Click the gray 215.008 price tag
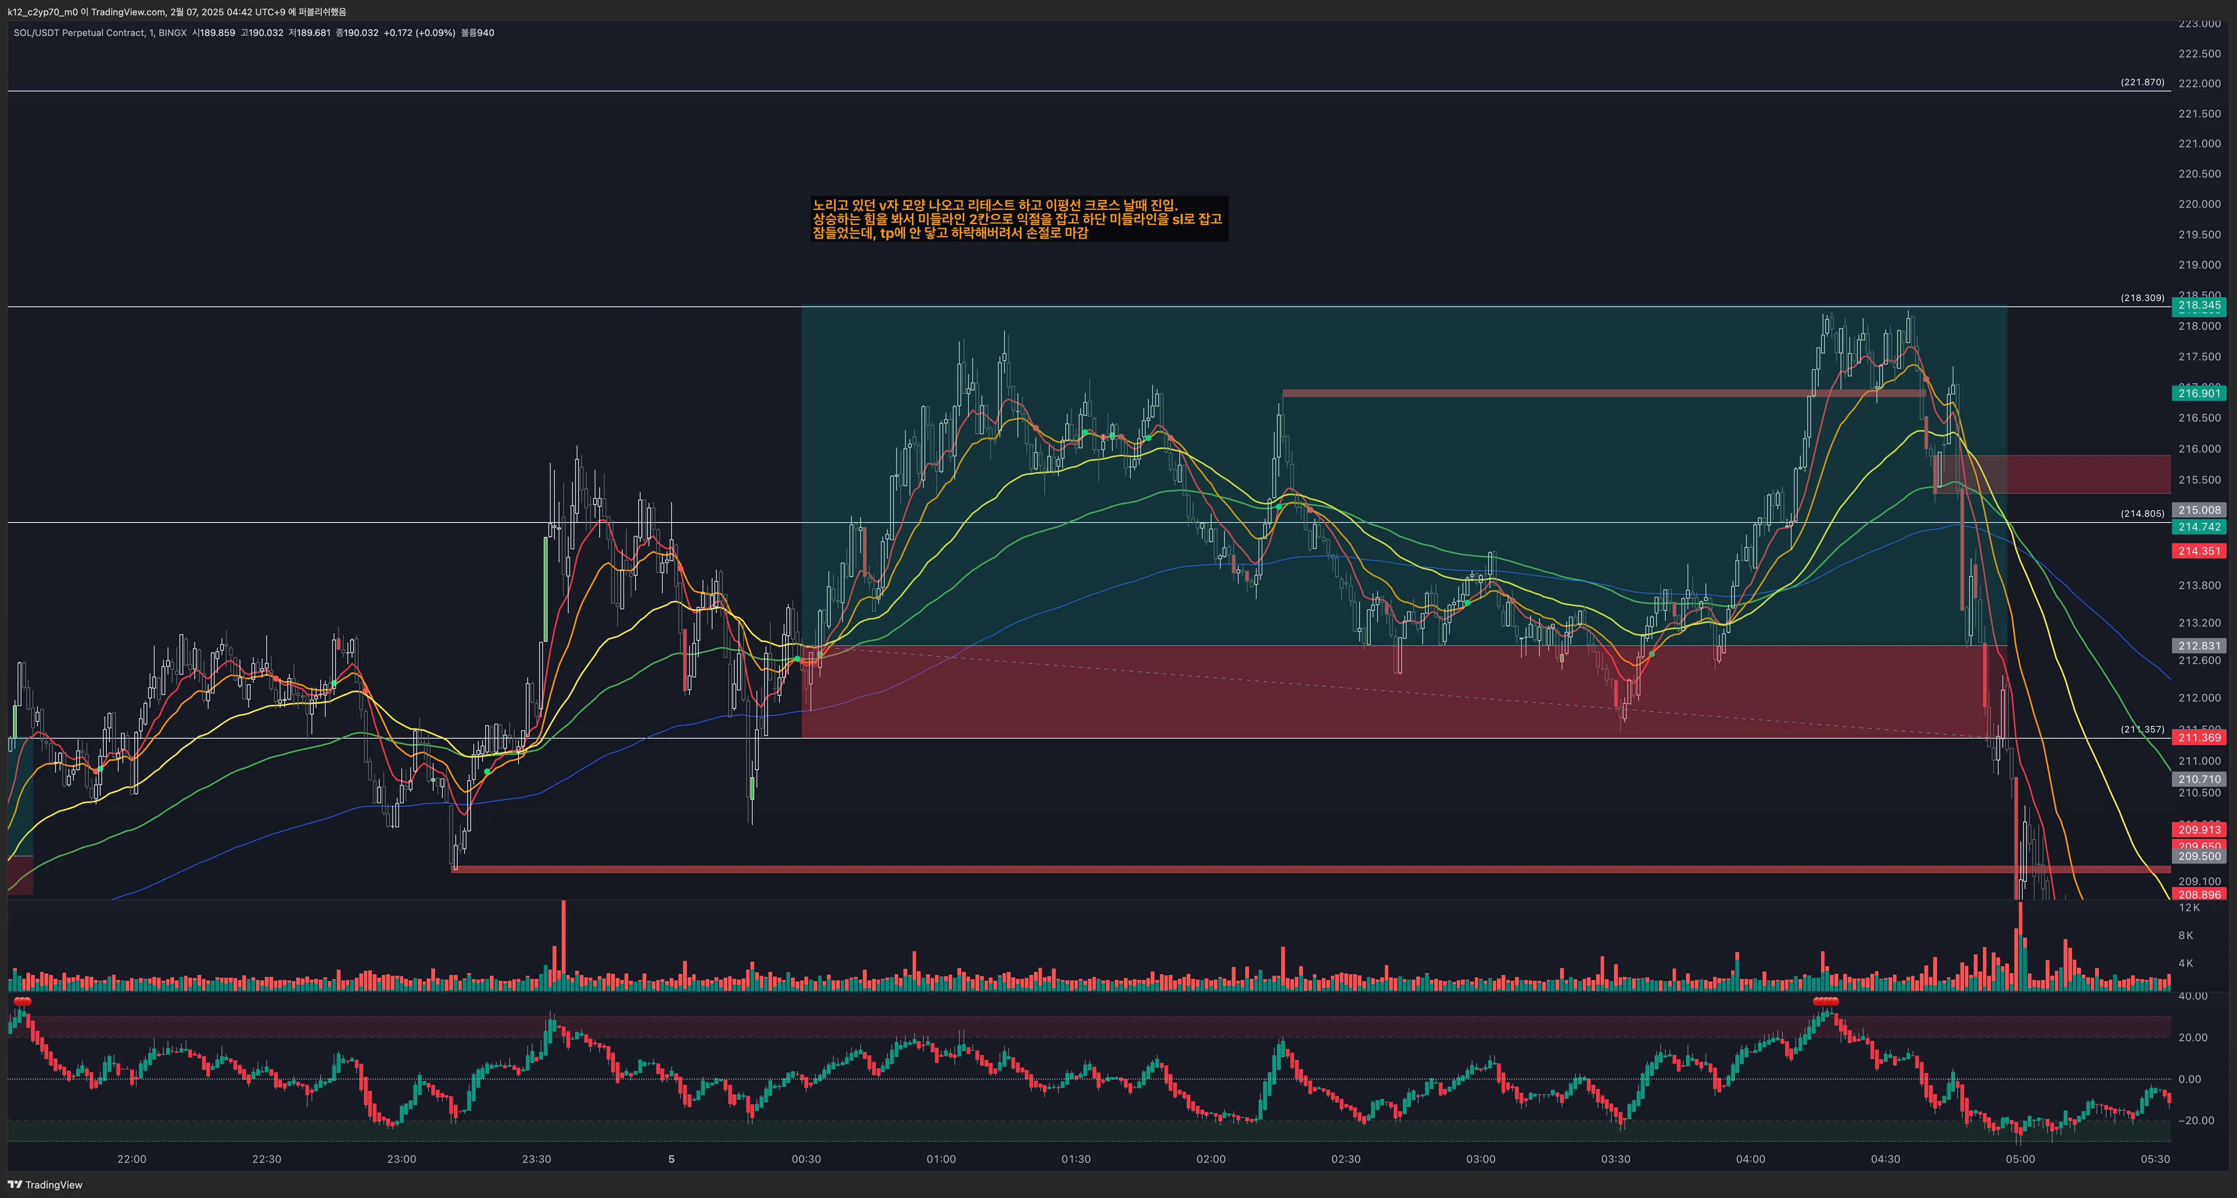The width and height of the screenshot is (2237, 1198). 2199,511
